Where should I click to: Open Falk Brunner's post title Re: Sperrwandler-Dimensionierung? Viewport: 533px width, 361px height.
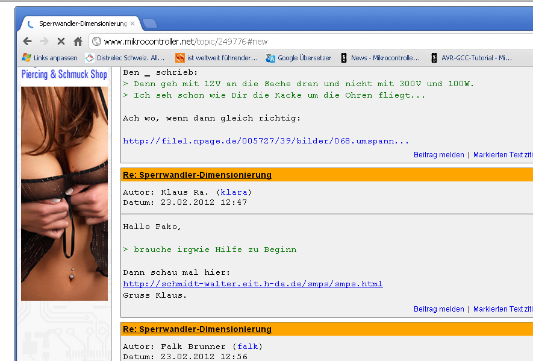coord(197,329)
